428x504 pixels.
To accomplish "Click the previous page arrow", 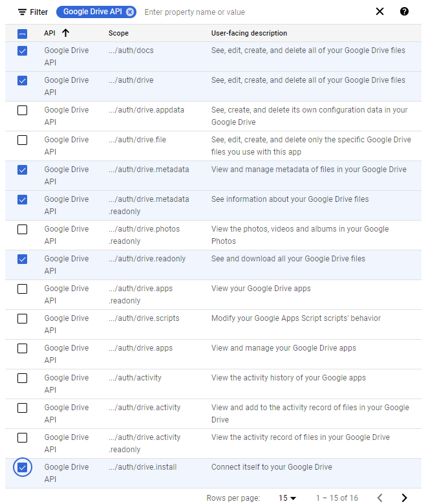I will [x=380, y=498].
